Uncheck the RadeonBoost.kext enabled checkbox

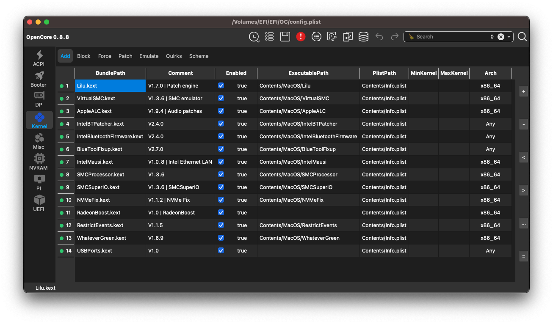click(221, 213)
